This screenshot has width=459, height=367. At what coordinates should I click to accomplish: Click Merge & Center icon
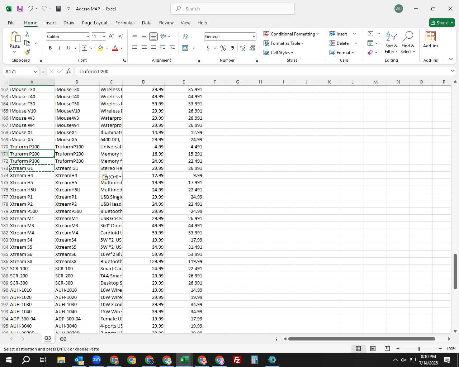point(185,48)
